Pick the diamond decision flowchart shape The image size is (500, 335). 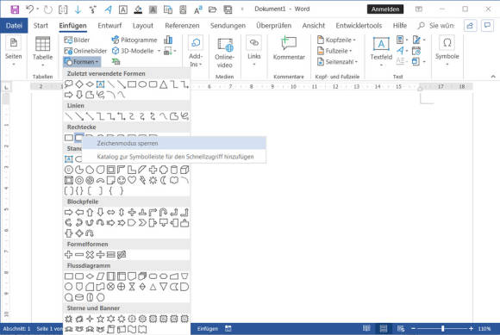[90, 276]
